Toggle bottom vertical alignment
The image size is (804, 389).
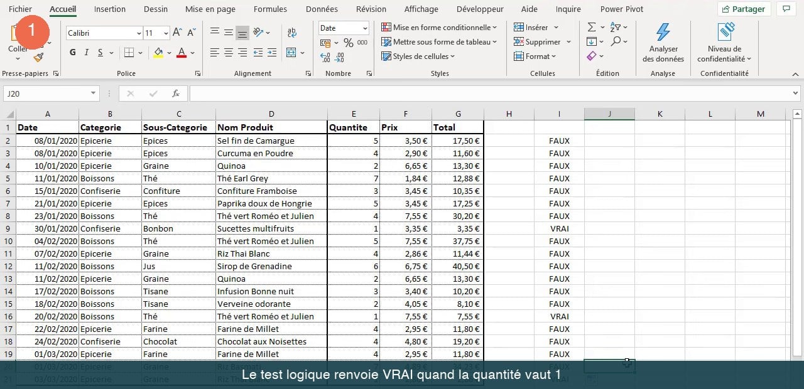[x=242, y=32]
